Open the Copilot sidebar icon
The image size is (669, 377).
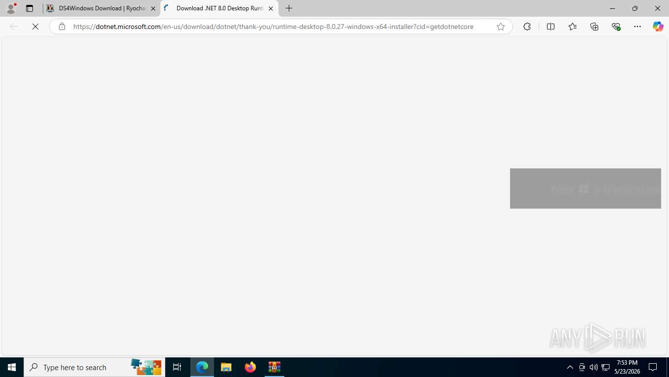point(658,27)
